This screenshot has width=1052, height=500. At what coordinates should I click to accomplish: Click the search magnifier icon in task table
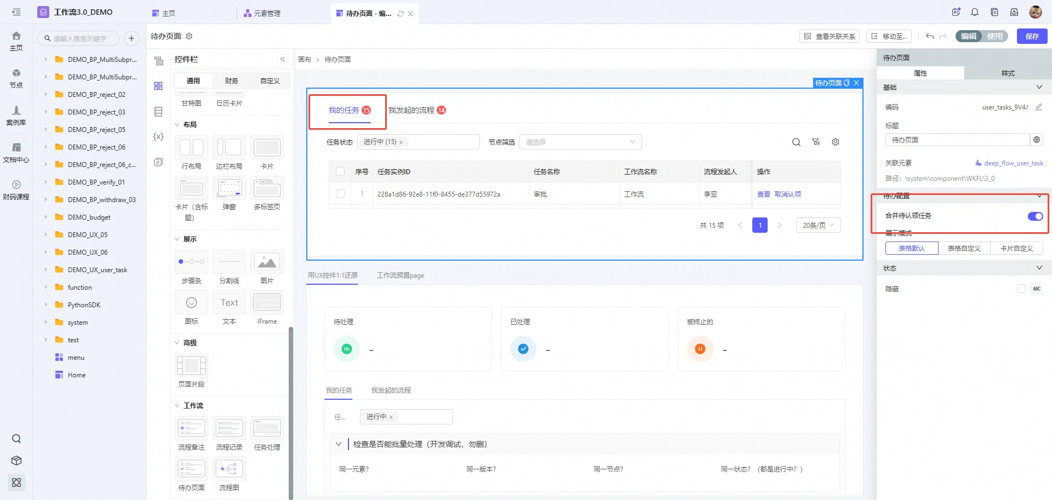coord(796,142)
